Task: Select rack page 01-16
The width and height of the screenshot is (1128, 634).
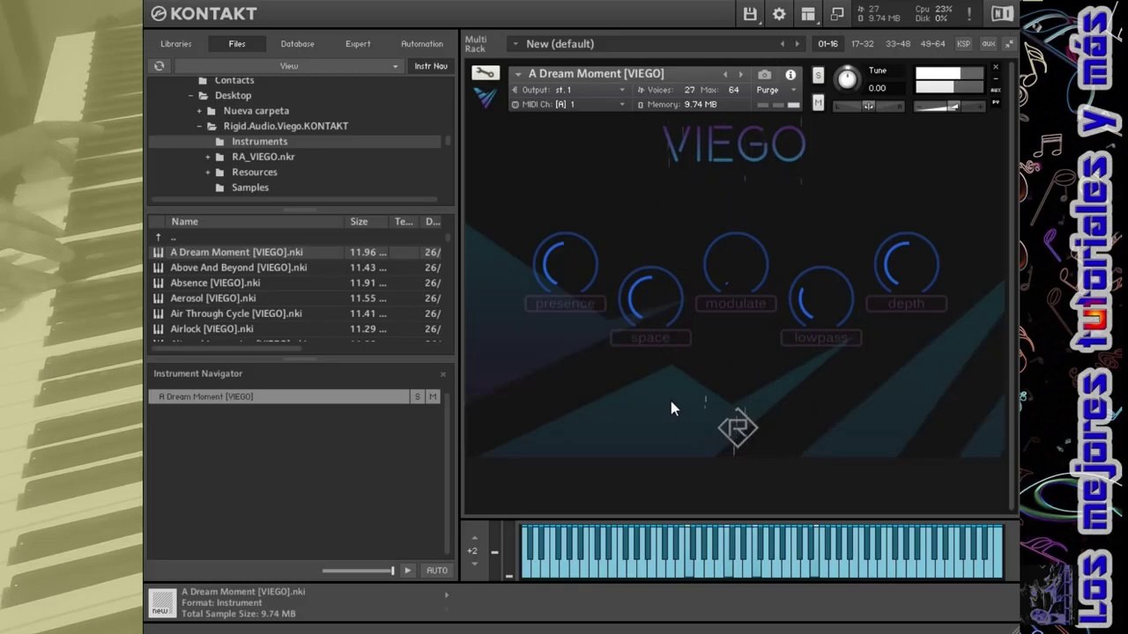Action: [x=827, y=44]
